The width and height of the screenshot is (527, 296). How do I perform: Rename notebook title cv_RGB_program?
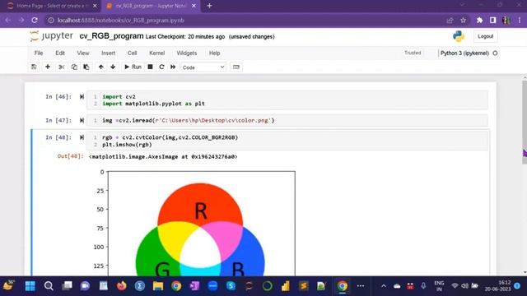tap(111, 36)
